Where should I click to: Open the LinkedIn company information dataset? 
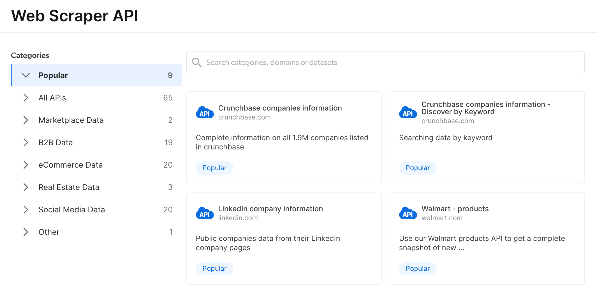pyautogui.click(x=270, y=208)
